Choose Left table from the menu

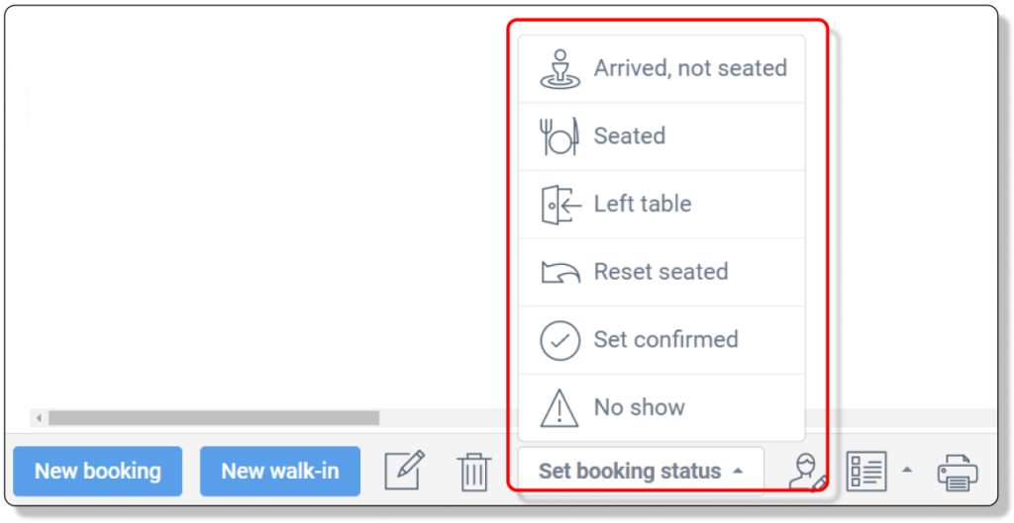[x=661, y=204]
